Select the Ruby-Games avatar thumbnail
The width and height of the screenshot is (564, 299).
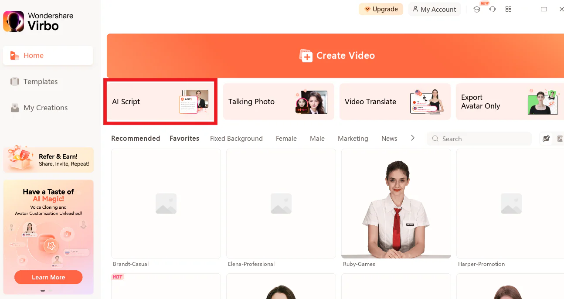point(396,204)
